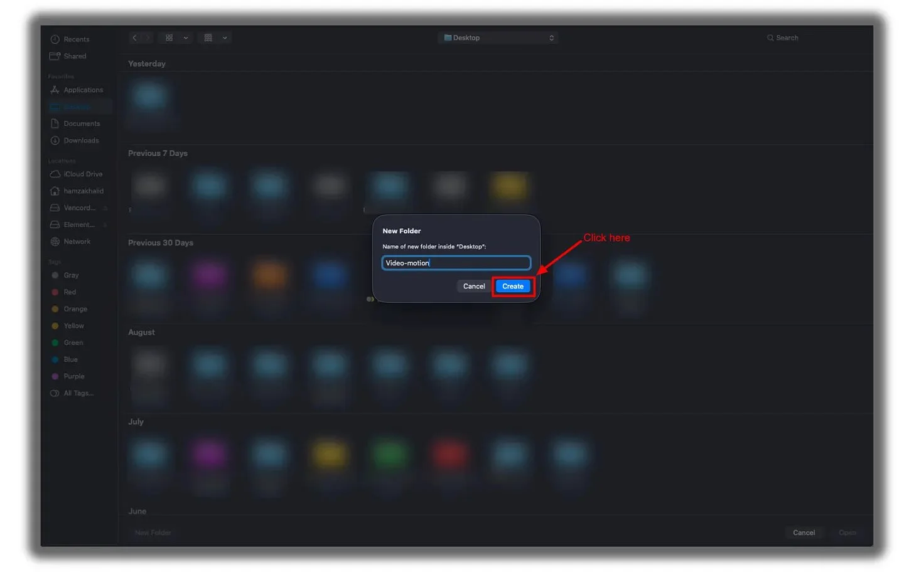
Task: Open the Desktop location dropdown
Action: (498, 38)
